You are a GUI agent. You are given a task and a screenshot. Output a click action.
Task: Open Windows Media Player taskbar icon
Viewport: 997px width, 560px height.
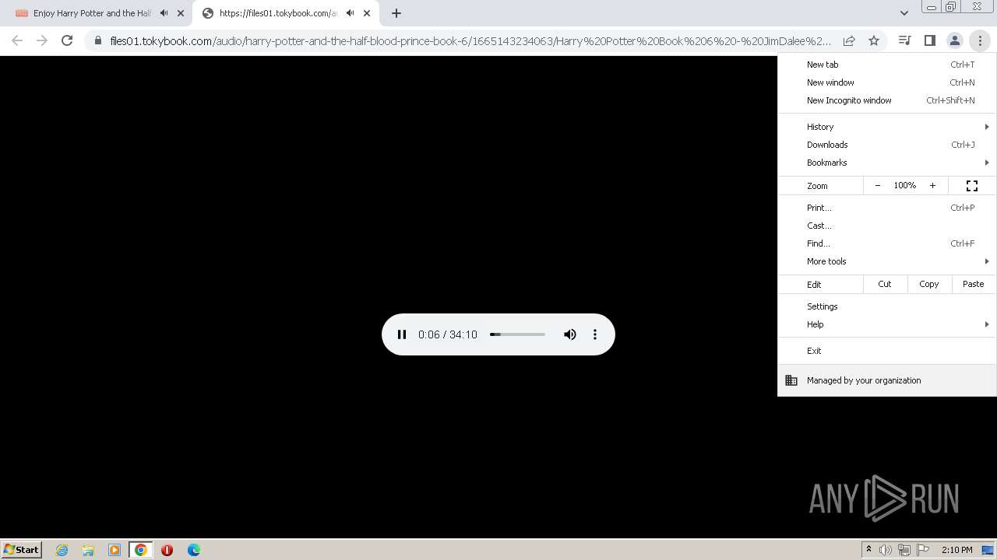click(x=114, y=550)
